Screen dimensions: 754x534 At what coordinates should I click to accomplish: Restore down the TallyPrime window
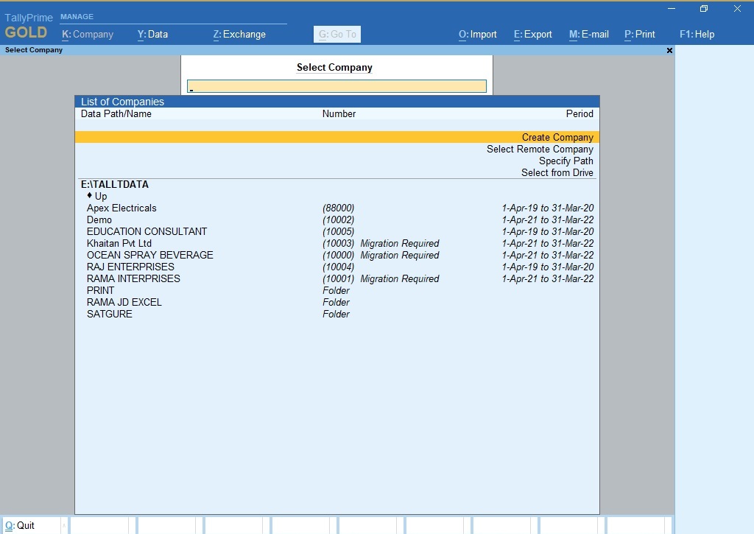[x=704, y=9]
